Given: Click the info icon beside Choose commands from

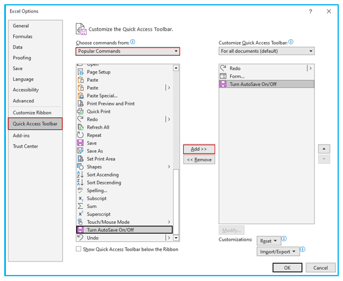Looking at the screenshot, I should (x=133, y=41).
